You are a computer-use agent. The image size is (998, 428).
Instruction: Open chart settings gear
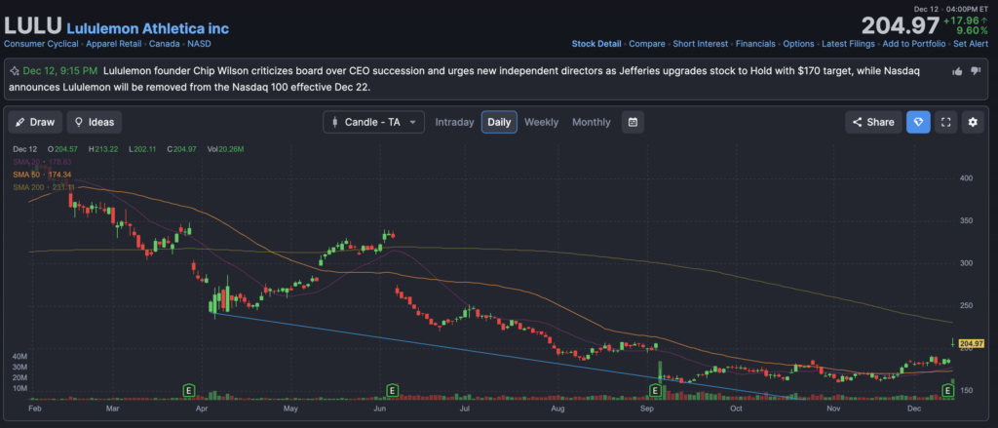[972, 122]
